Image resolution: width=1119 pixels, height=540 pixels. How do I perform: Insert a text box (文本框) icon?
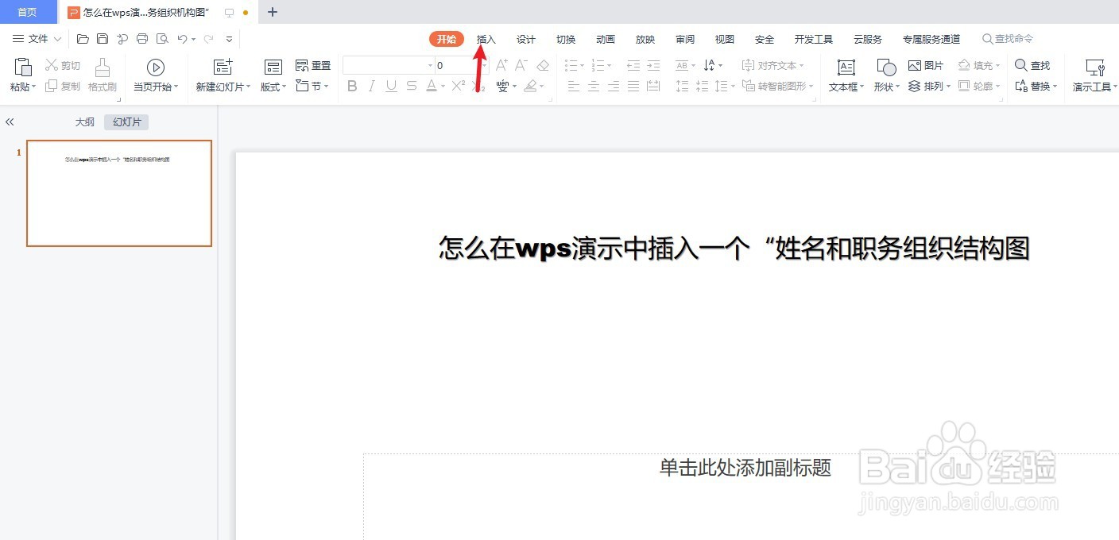tap(846, 67)
